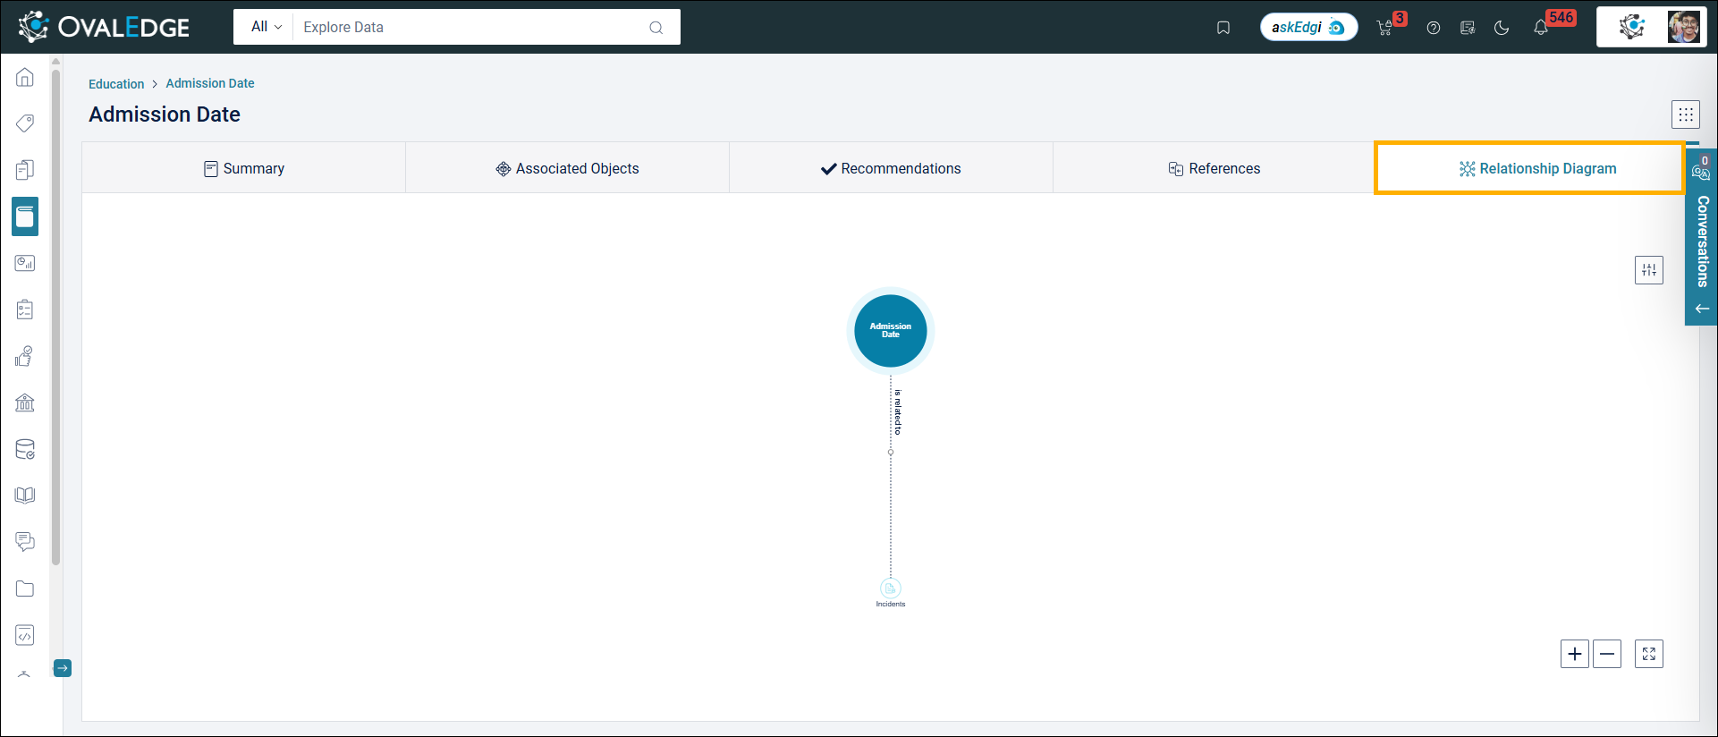Open the Tags icon in the sidebar

click(25, 123)
